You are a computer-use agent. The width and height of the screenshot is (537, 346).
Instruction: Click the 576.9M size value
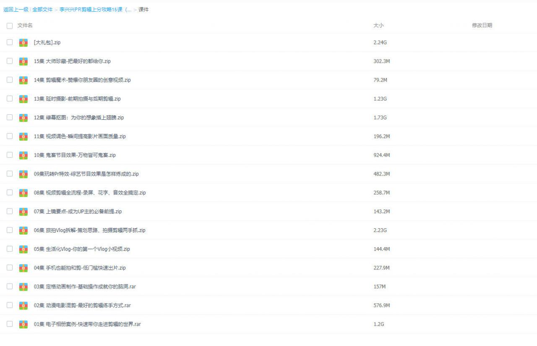coord(382,305)
